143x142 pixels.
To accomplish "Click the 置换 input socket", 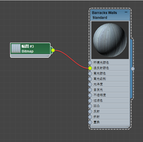I will tap(90, 122).
